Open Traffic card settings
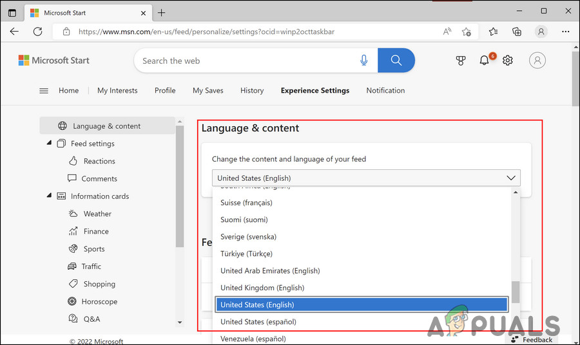The width and height of the screenshot is (580, 345). 91,266
